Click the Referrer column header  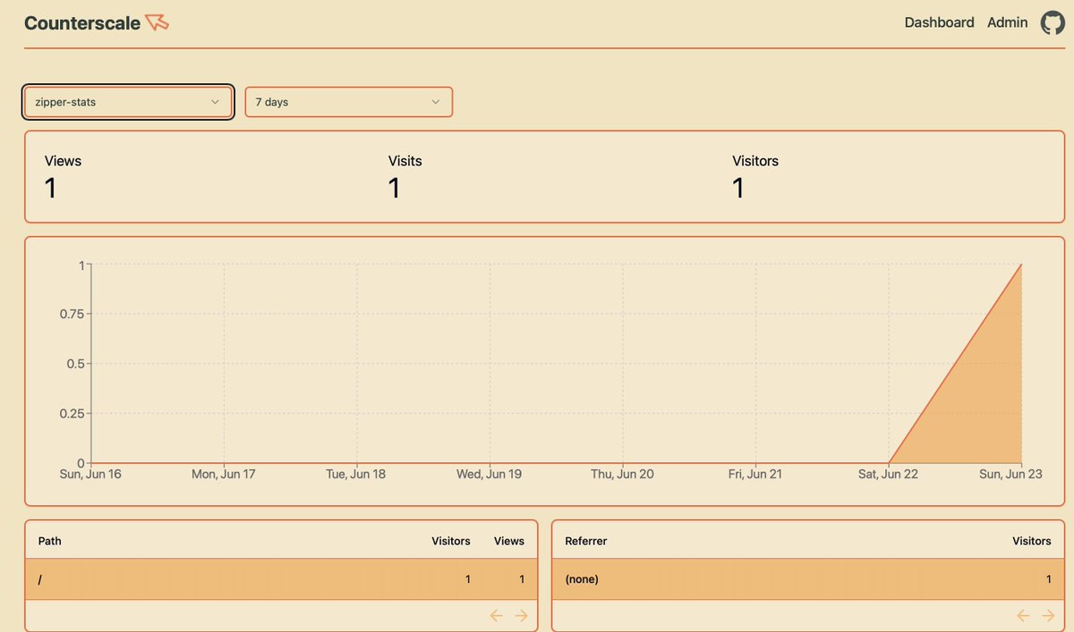tap(586, 541)
